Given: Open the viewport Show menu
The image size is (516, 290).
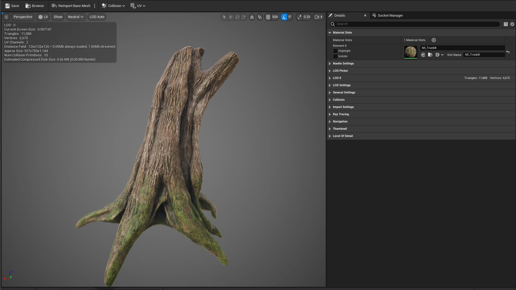Looking at the screenshot, I should click(58, 17).
